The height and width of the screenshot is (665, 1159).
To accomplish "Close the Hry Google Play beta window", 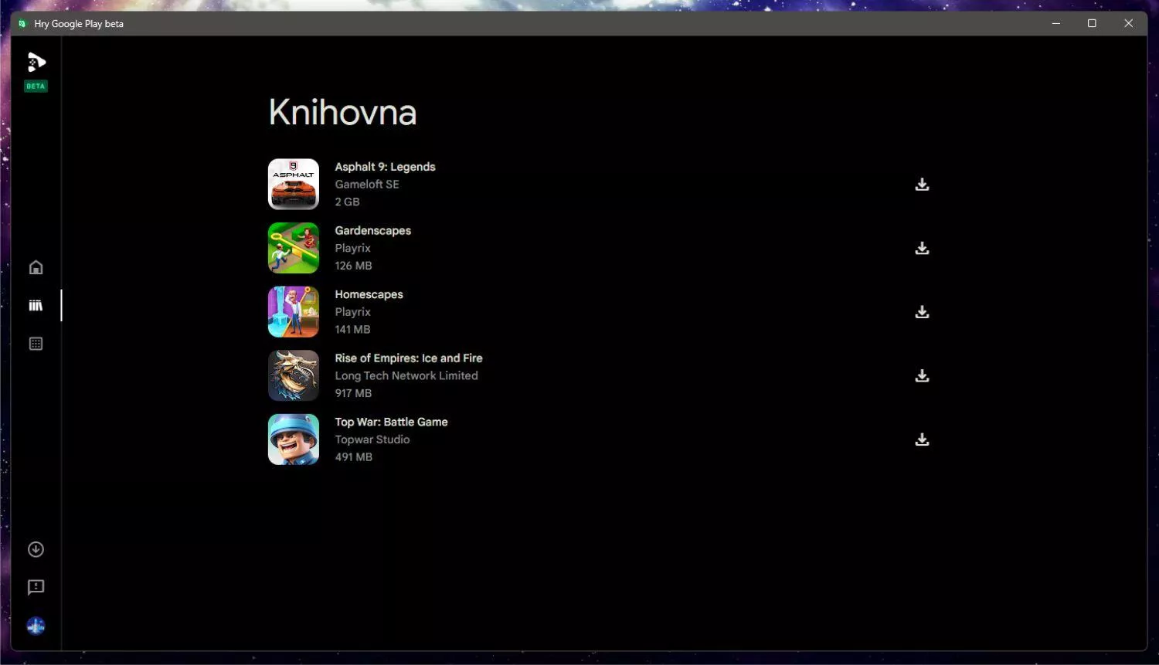I will [x=1128, y=23].
